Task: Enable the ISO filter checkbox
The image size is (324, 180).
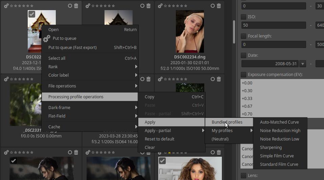Action: coord(244,17)
